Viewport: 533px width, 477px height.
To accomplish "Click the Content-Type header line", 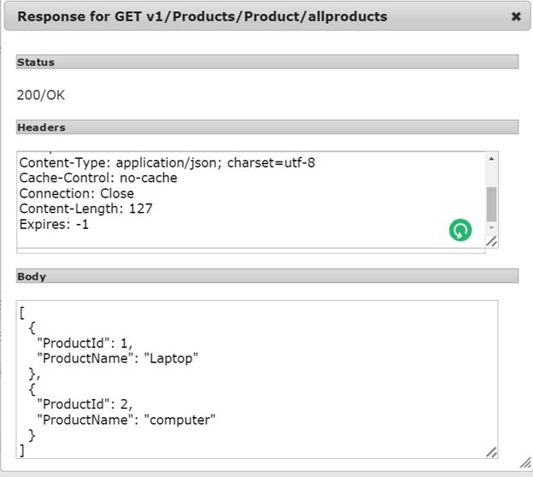I will click(x=167, y=162).
